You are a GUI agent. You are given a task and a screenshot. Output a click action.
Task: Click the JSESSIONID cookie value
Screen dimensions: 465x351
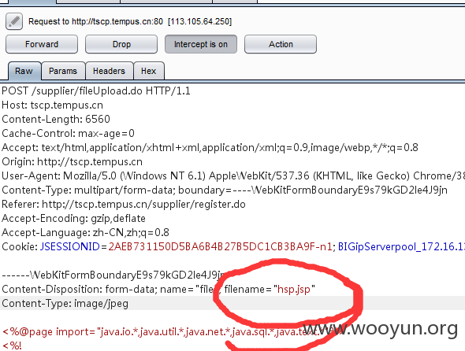pos(220,246)
